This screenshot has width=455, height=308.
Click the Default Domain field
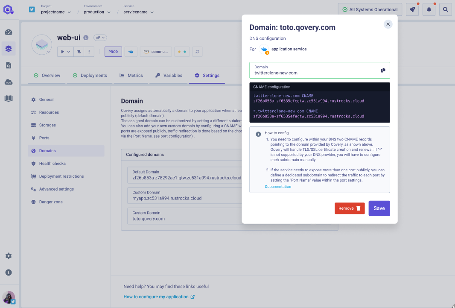click(x=184, y=175)
